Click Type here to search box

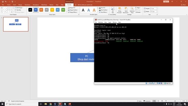click(21, 104)
